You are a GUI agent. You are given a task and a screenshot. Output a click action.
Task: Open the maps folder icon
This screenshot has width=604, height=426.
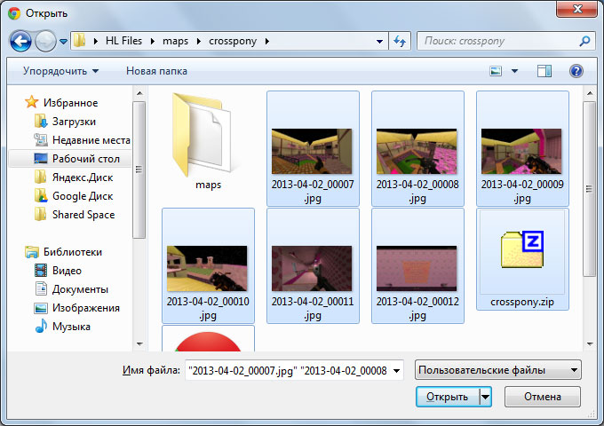(208, 134)
